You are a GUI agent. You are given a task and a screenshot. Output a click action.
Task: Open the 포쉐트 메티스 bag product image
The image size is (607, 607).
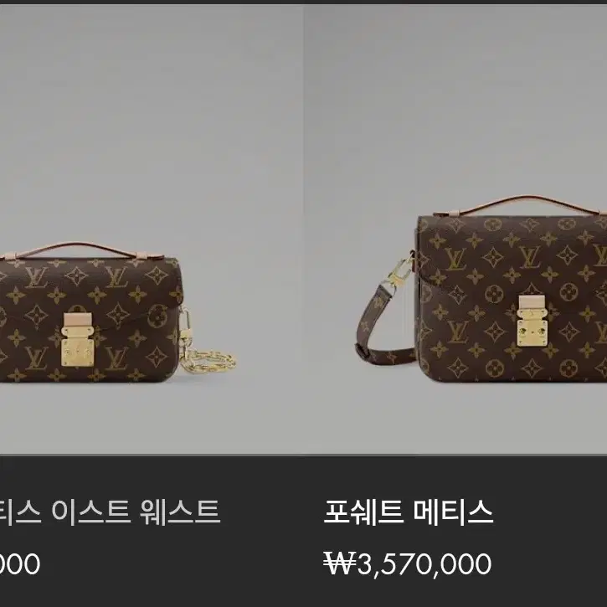tap(455, 229)
